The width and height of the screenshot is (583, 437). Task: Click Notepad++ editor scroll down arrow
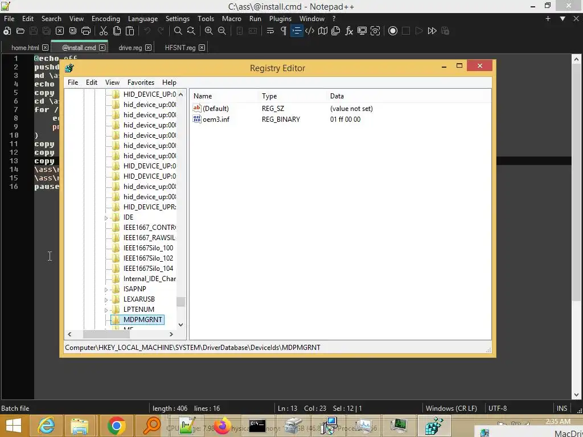(x=576, y=395)
